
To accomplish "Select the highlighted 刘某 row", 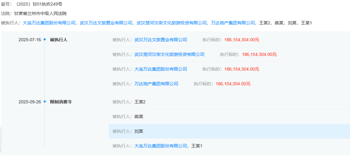I will click(x=229, y=131).
